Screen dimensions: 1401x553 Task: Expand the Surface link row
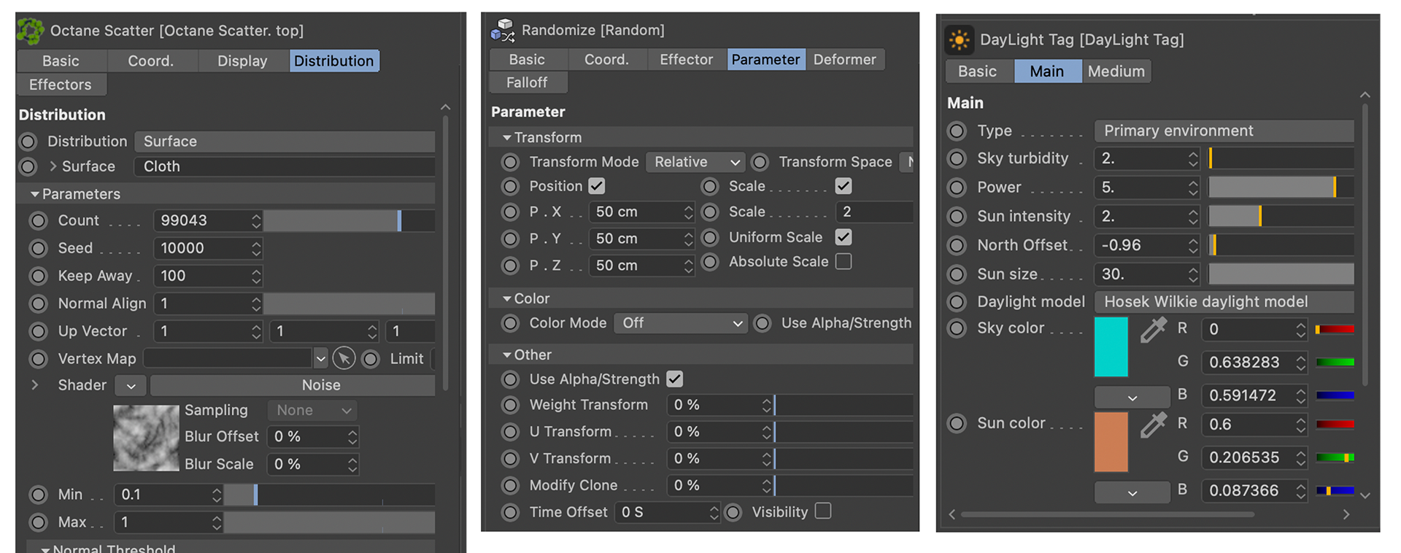(53, 166)
